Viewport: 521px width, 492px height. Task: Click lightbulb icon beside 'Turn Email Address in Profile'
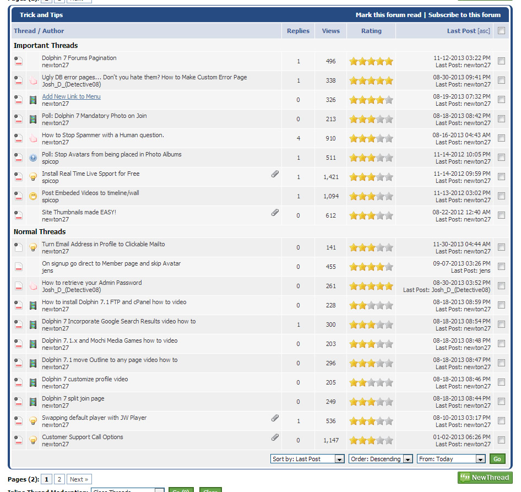pyautogui.click(x=33, y=247)
